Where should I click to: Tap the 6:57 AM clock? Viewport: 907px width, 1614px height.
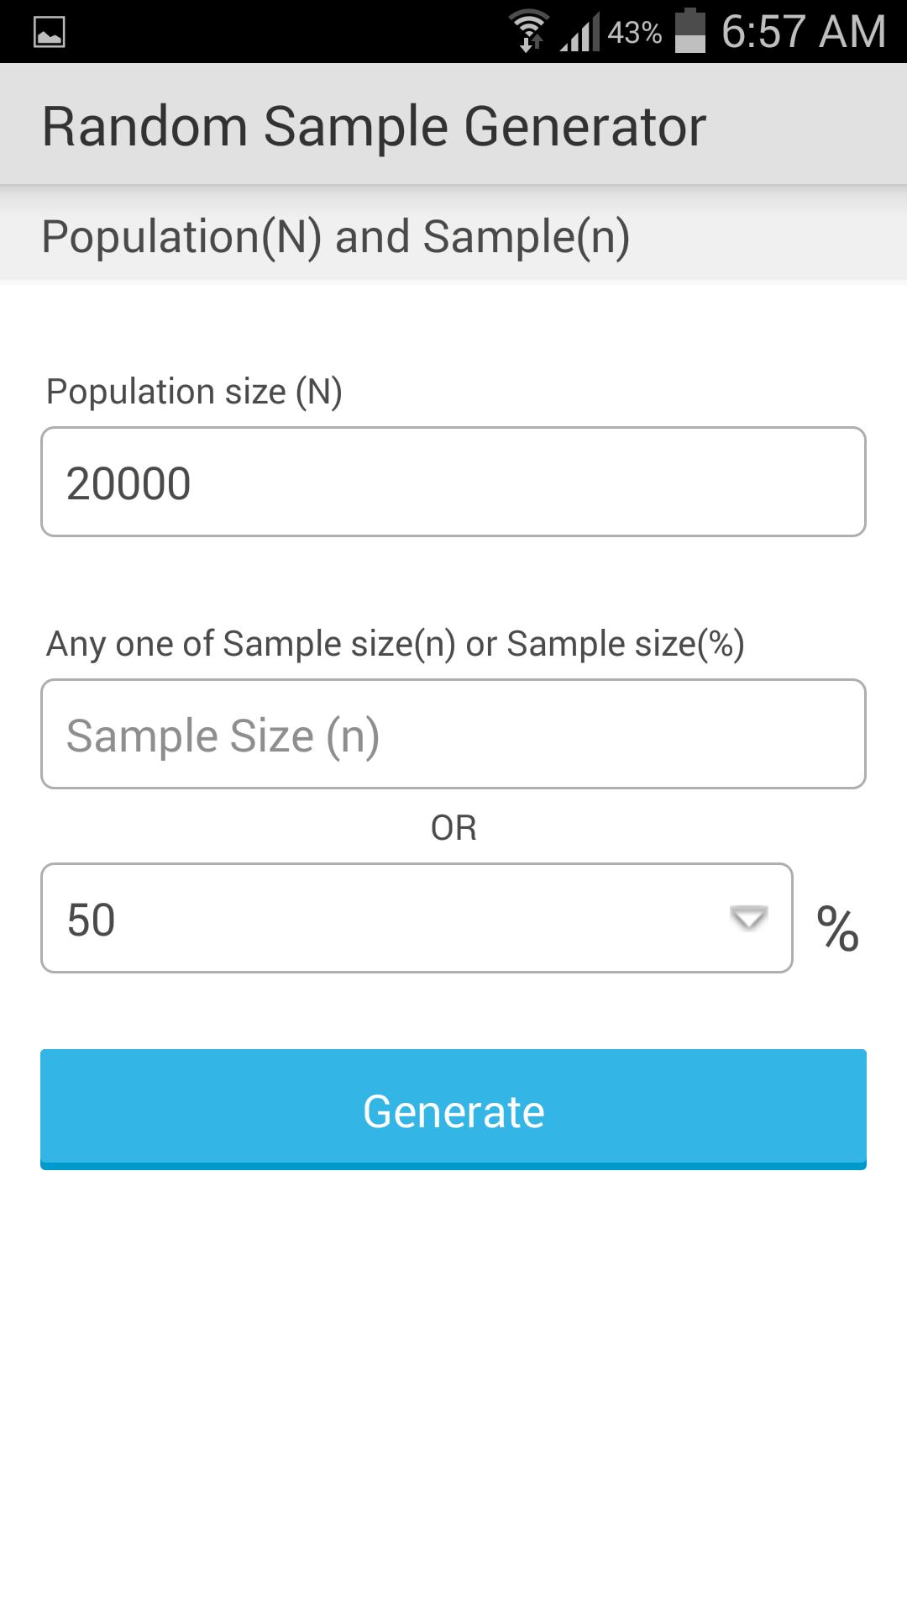coord(803,32)
